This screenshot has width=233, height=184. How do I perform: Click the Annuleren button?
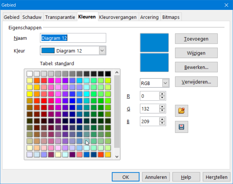(x=156, y=177)
